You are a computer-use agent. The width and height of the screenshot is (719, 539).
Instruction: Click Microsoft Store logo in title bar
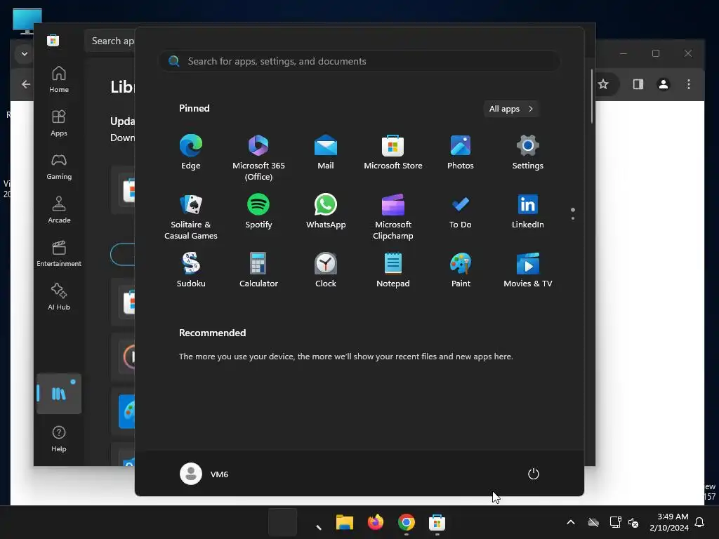(53, 40)
